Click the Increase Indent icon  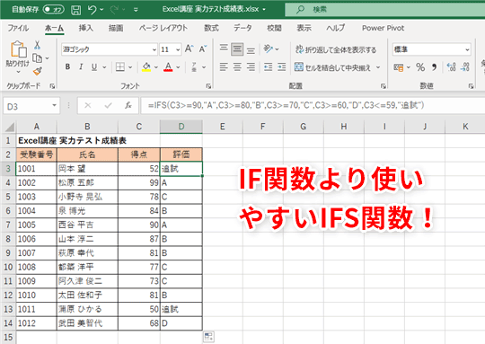pyautogui.click(x=282, y=66)
